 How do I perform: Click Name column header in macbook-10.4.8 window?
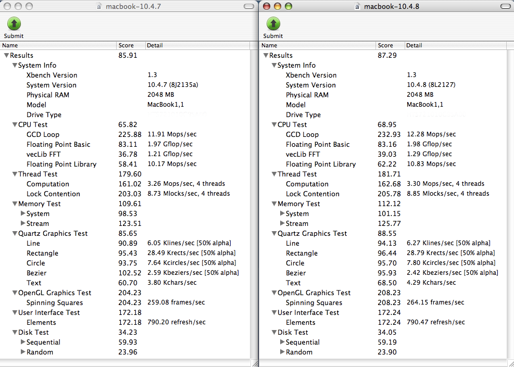coord(318,45)
